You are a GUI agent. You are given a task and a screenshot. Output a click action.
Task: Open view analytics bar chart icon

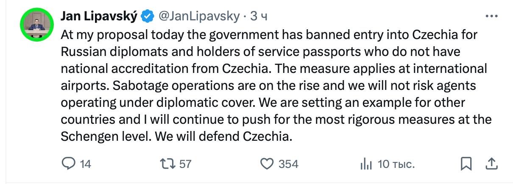[365, 164]
